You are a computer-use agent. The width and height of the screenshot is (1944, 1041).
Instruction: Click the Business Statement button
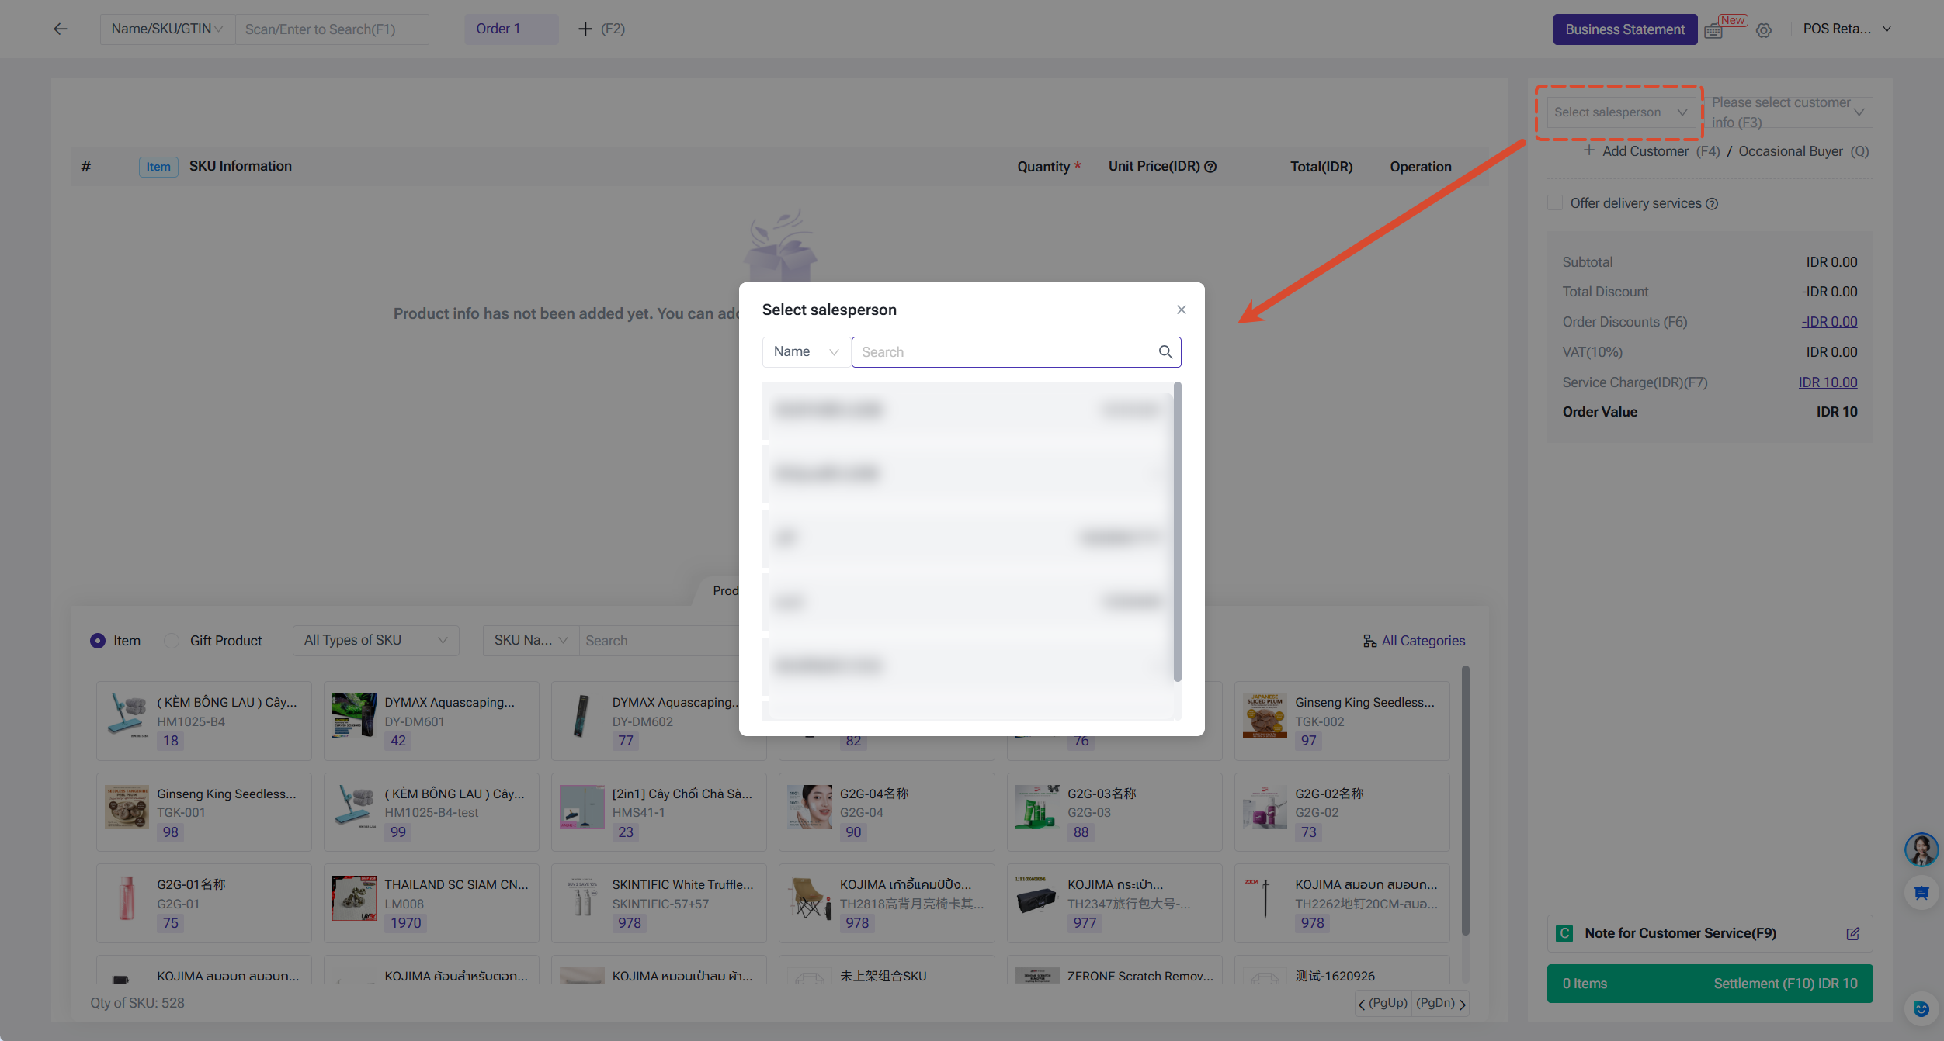click(x=1624, y=29)
